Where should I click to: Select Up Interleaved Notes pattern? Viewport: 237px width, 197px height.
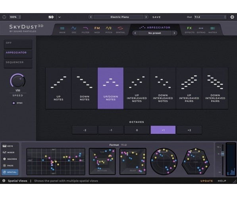tap(137, 88)
